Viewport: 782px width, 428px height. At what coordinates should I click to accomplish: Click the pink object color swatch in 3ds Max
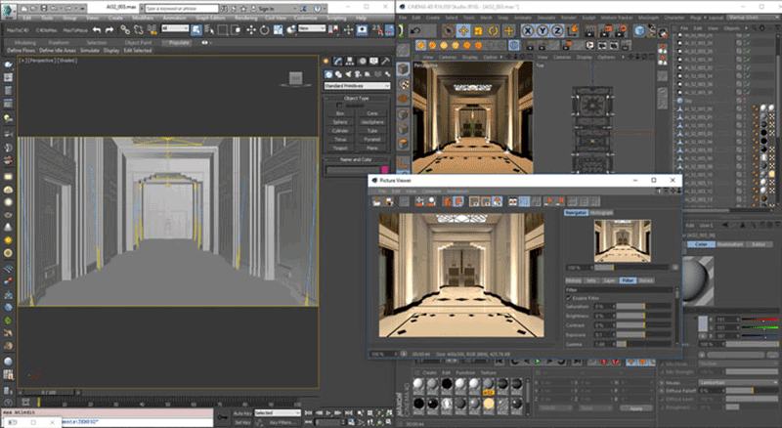[x=384, y=170]
